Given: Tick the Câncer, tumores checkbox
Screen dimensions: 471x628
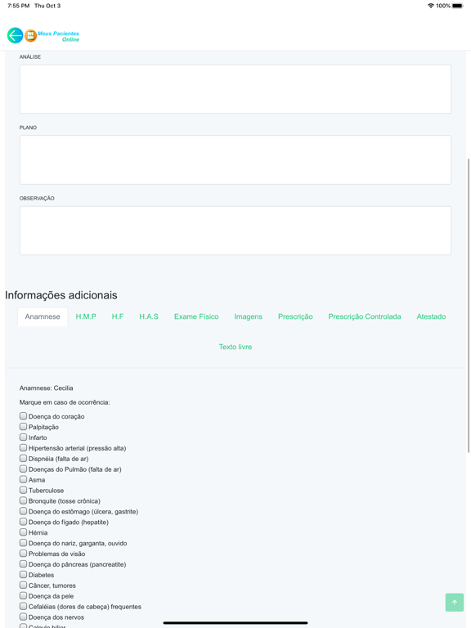Looking at the screenshot, I should point(23,585).
